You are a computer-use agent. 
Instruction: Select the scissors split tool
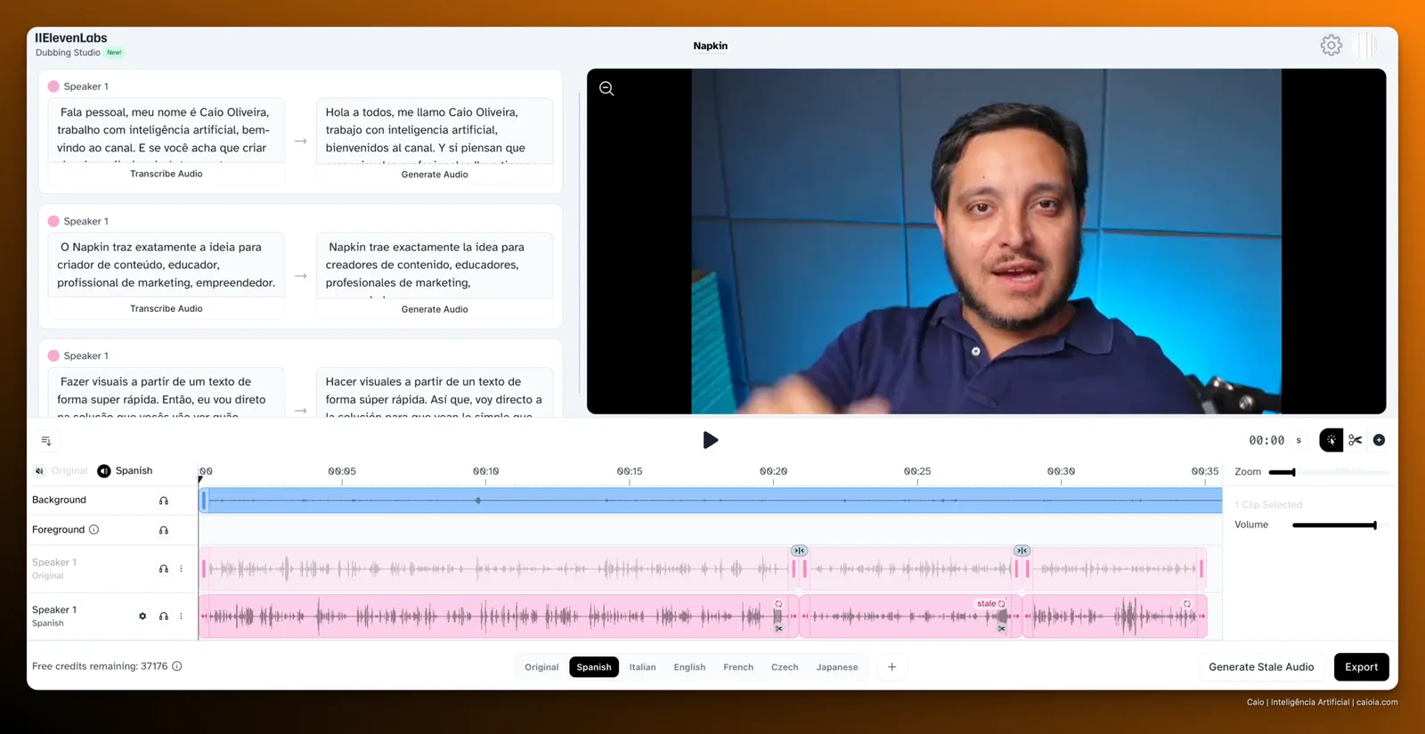click(1356, 440)
